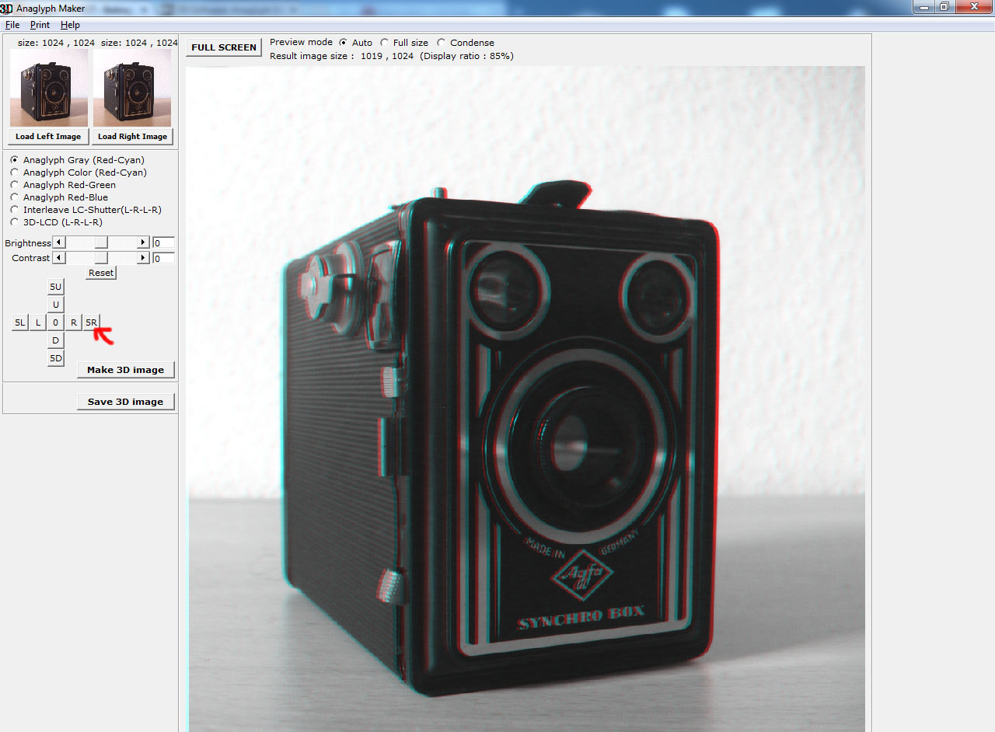Nudge image left with L button
The image size is (995, 732).
38,322
